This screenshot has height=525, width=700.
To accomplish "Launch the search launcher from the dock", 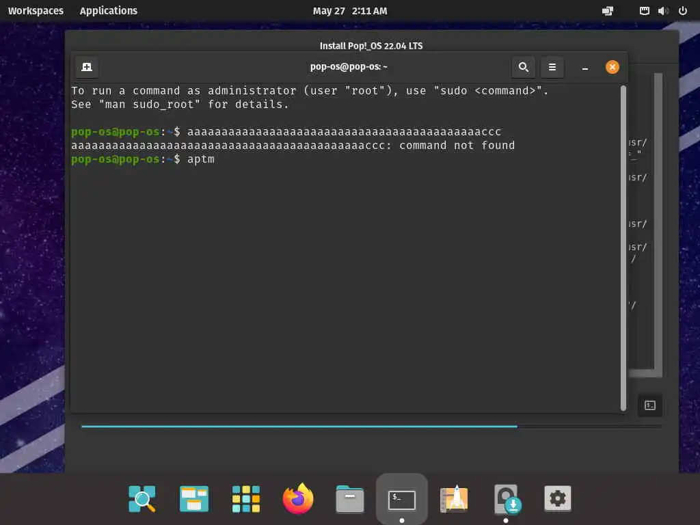I will pyautogui.click(x=142, y=498).
